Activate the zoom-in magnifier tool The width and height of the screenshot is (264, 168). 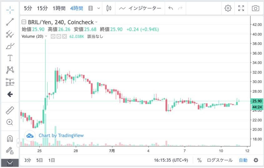(10, 122)
